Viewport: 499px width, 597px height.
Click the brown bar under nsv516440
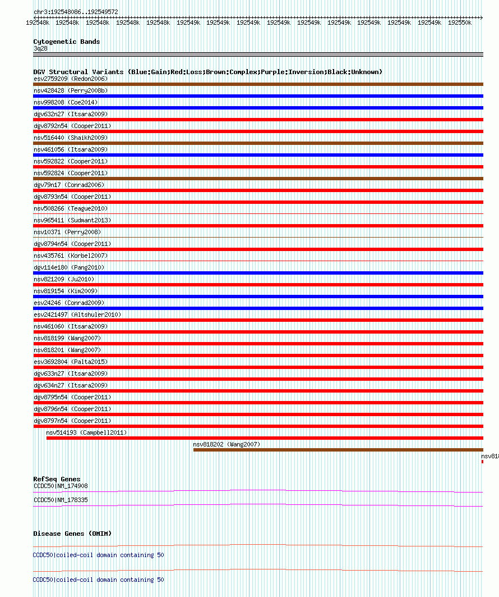tap(258, 143)
